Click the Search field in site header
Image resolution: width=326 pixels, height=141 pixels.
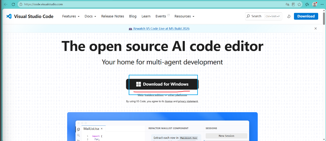coord(263,16)
